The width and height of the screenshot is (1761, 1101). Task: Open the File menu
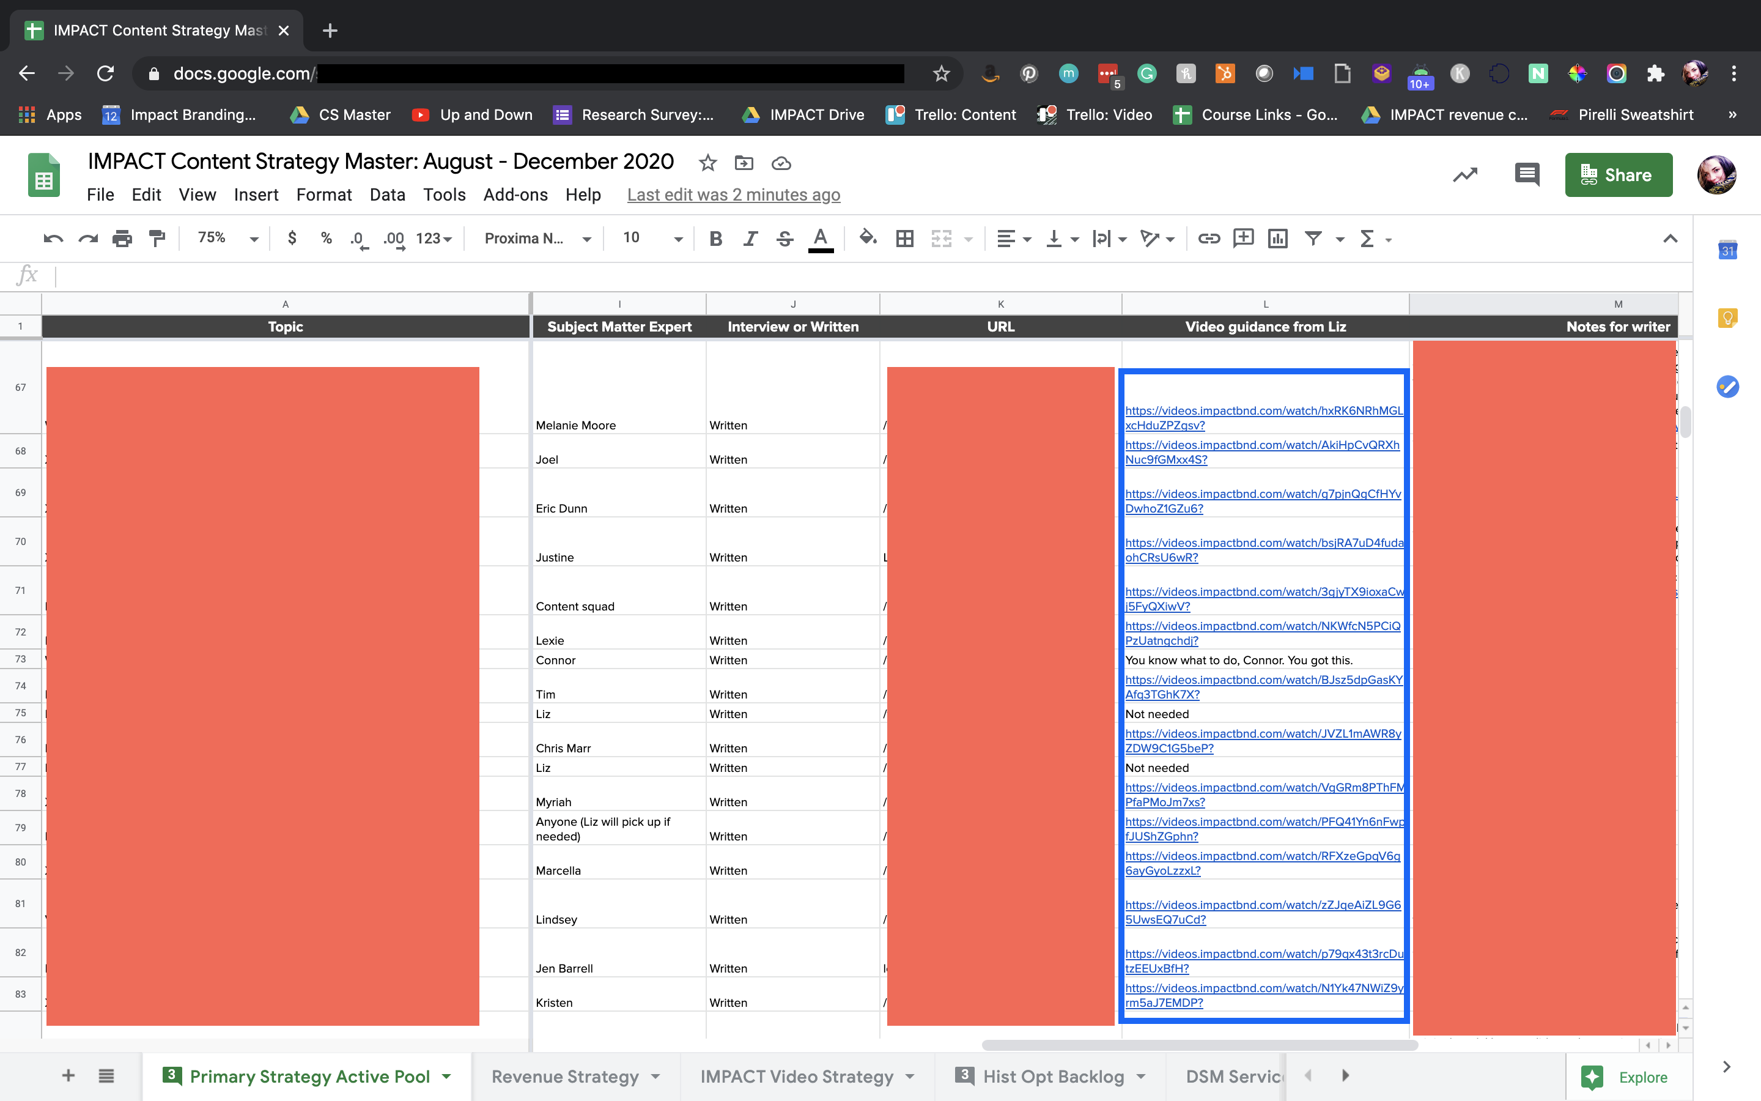(x=100, y=195)
